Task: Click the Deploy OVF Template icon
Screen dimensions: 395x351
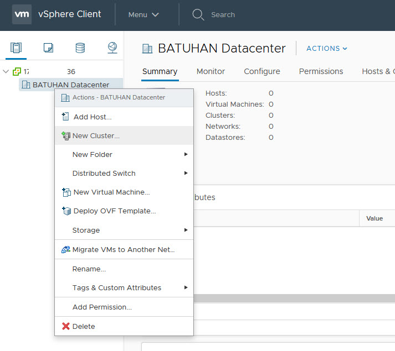Action: [66, 211]
